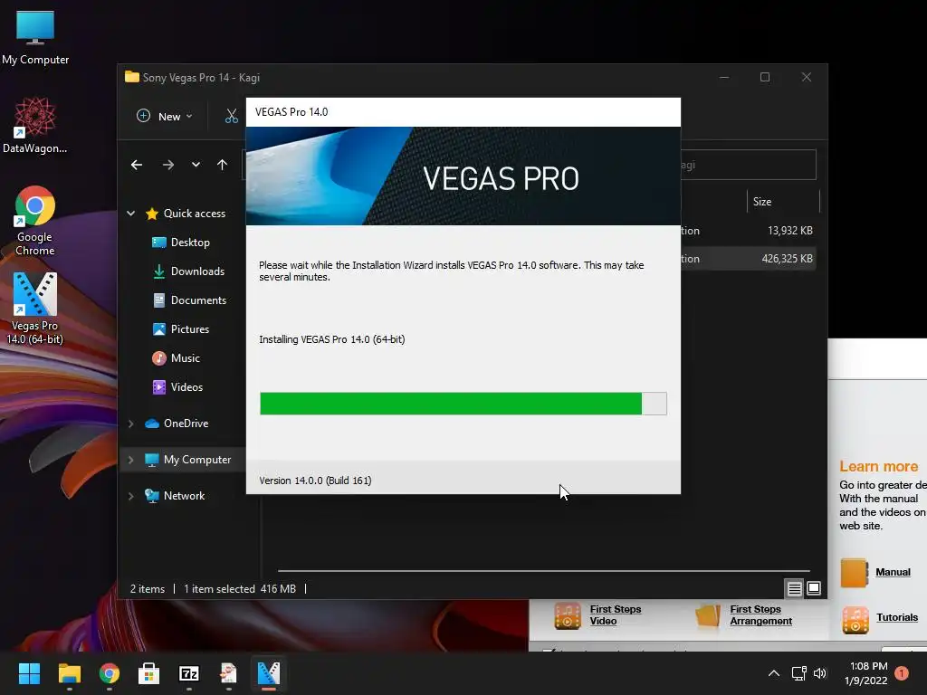Click the green installation progress bar
This screenshot has width=927, height=695.
click(x=451, y=404)
